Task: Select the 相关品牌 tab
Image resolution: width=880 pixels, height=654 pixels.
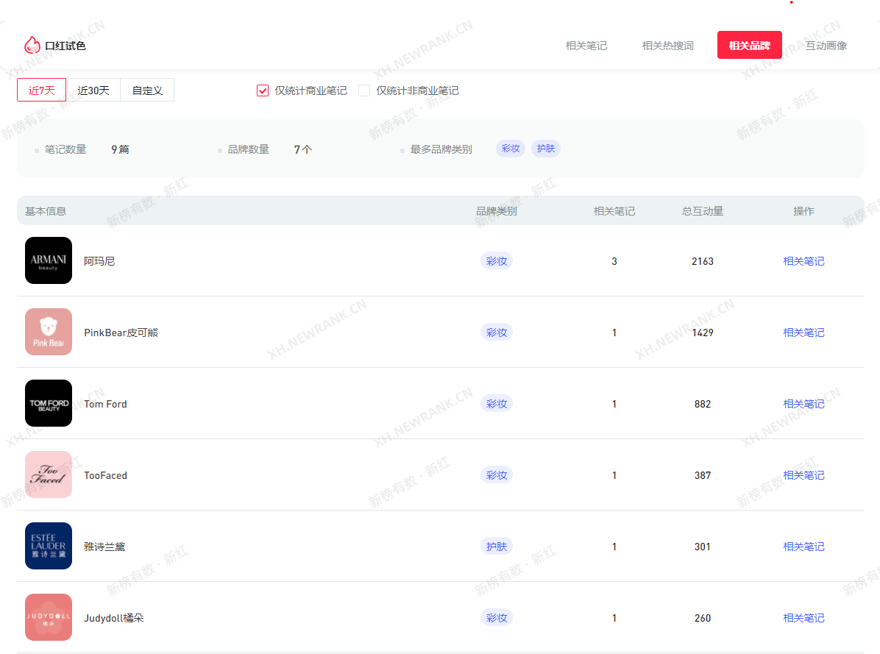Action: coord(749,45)
